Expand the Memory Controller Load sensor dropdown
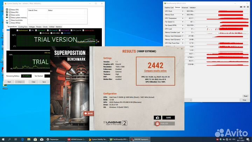 [x=183, y=33]
